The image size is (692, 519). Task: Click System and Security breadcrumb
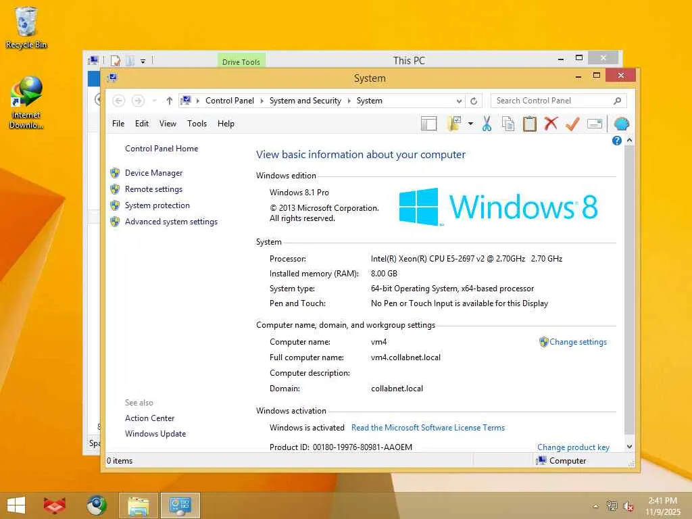click(305, 101)
